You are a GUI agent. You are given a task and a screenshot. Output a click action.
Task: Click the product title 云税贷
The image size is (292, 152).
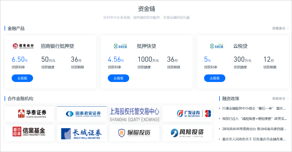point(240,46)
